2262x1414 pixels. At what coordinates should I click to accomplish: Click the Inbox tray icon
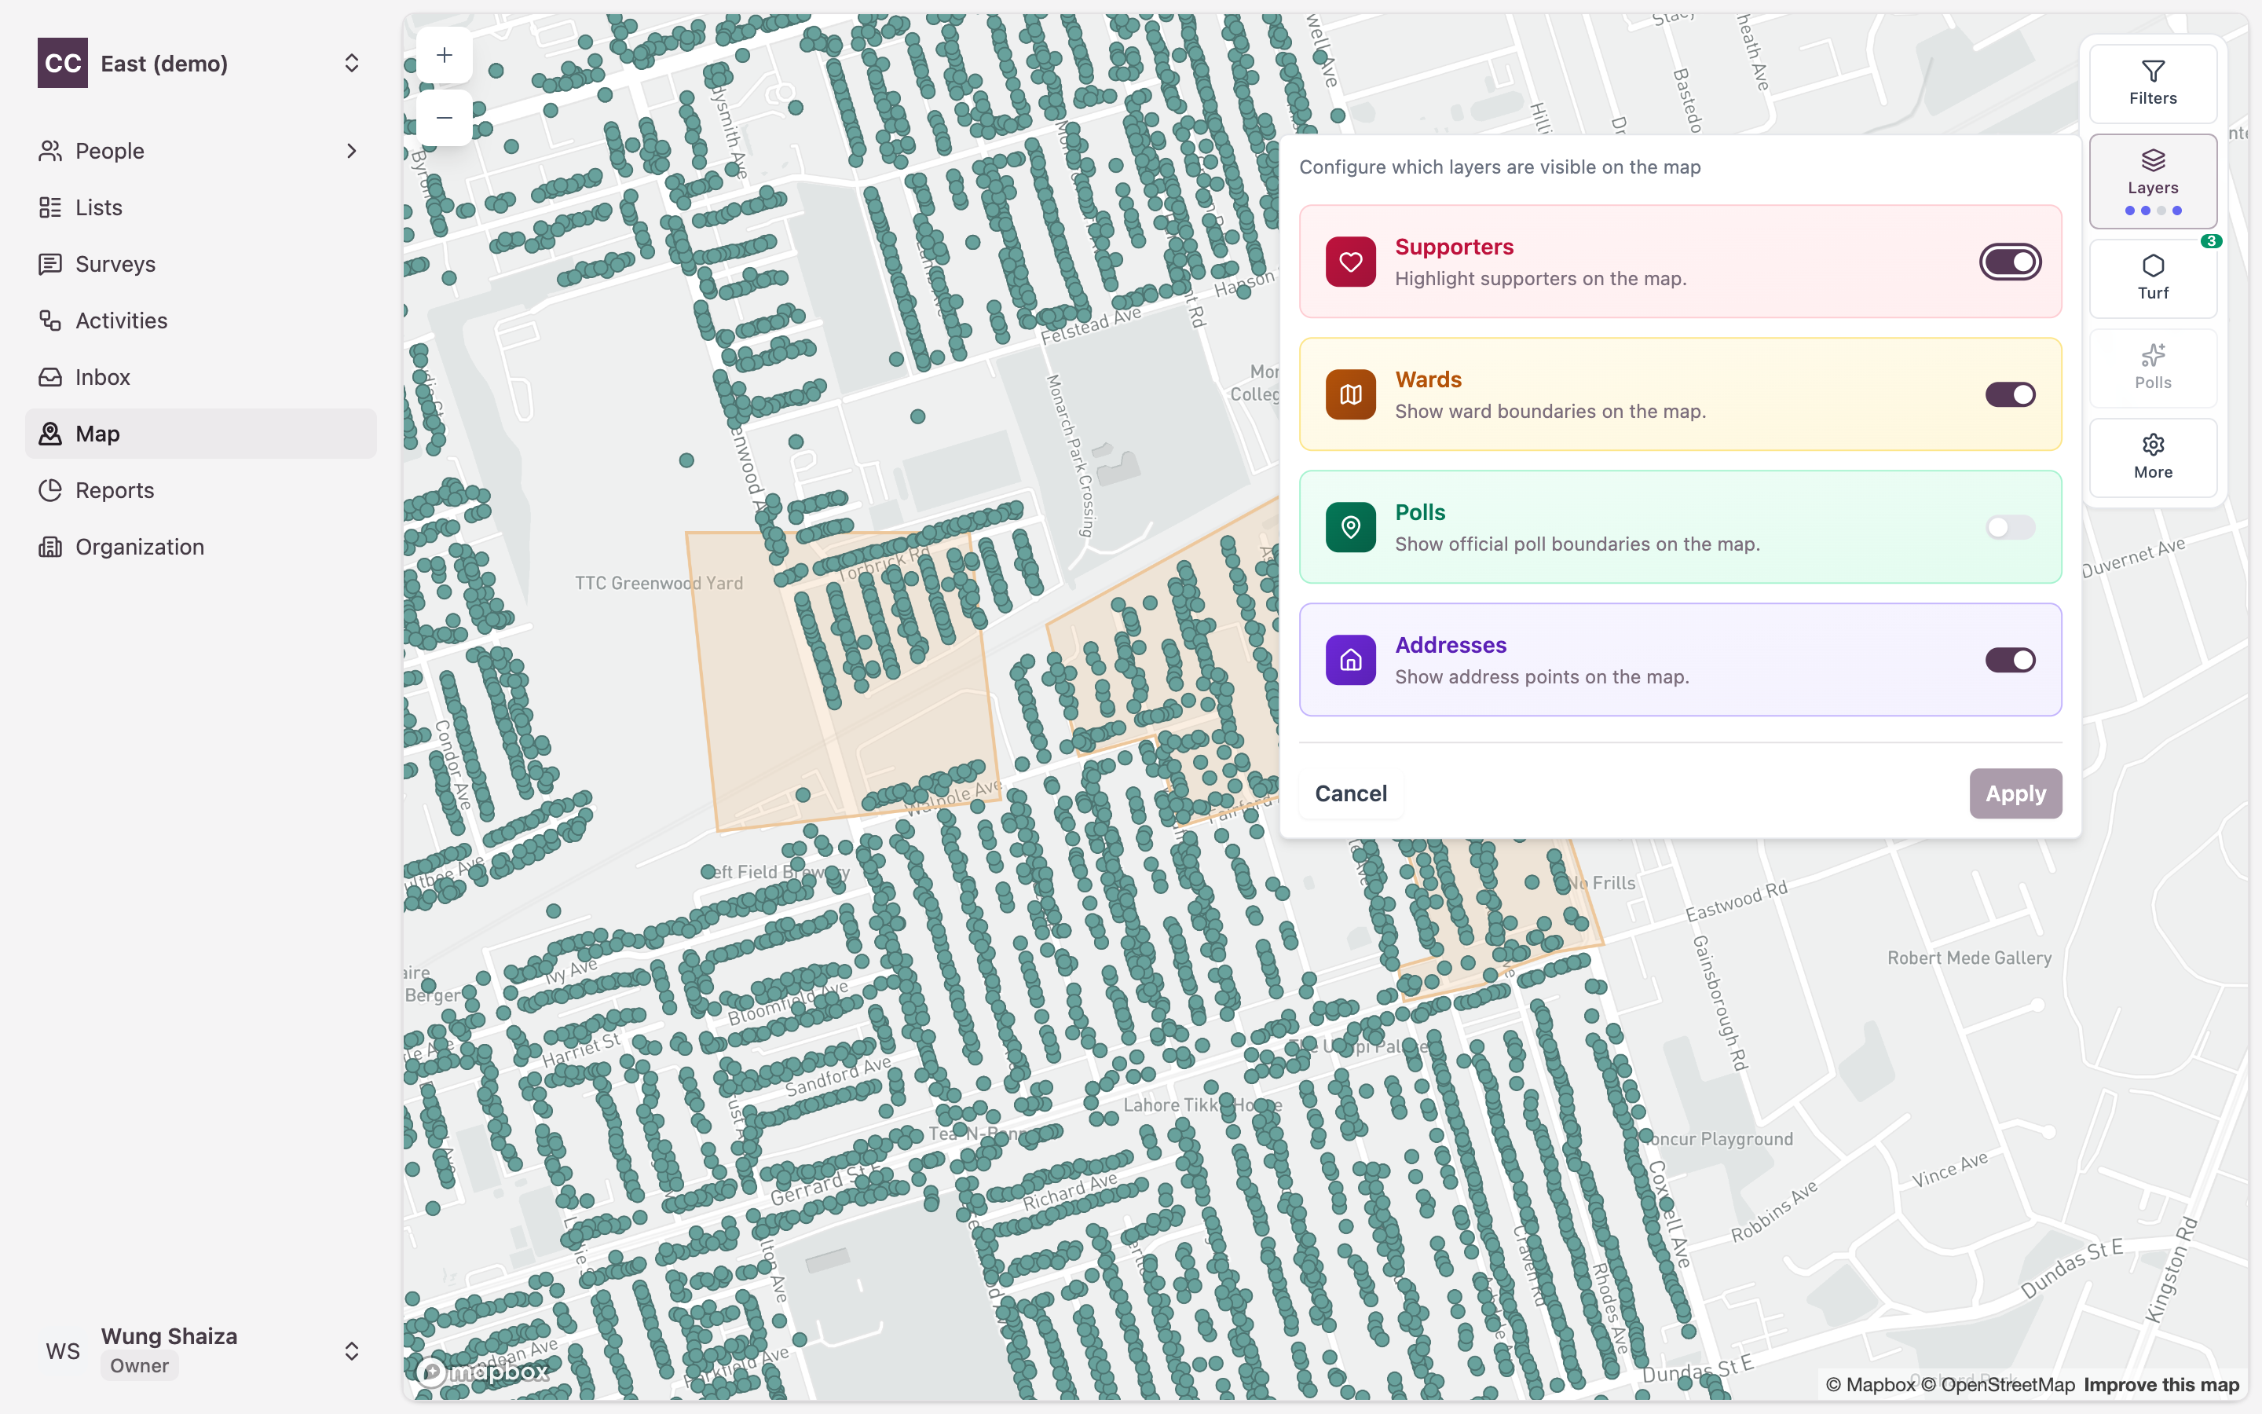pyautogui.click(x=50, y=377)
